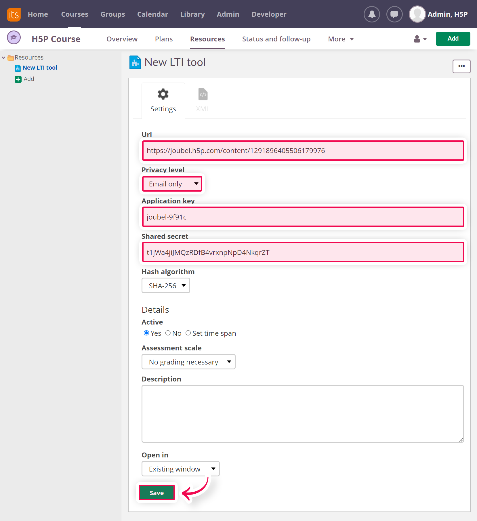The height and width of the screenshot is (521, 477).
Task: Switch to the Plans tab
Action: [164, 39]
